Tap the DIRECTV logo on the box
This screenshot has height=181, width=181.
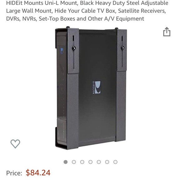(96, 87)
